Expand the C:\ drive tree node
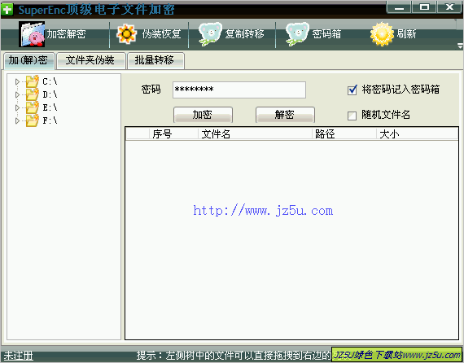 click(17, 81)
